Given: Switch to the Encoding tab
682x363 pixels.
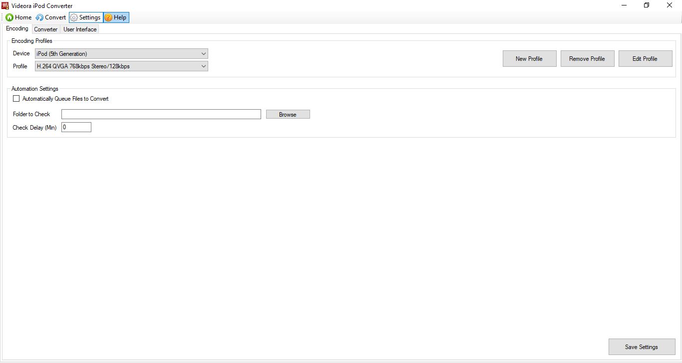Looking at the screenshot, I should [17, 29].
